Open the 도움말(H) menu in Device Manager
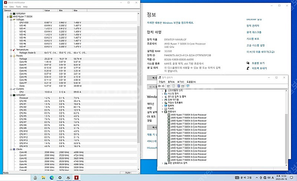The width and height of the screenshot is (297, 181). click(191, 82)
